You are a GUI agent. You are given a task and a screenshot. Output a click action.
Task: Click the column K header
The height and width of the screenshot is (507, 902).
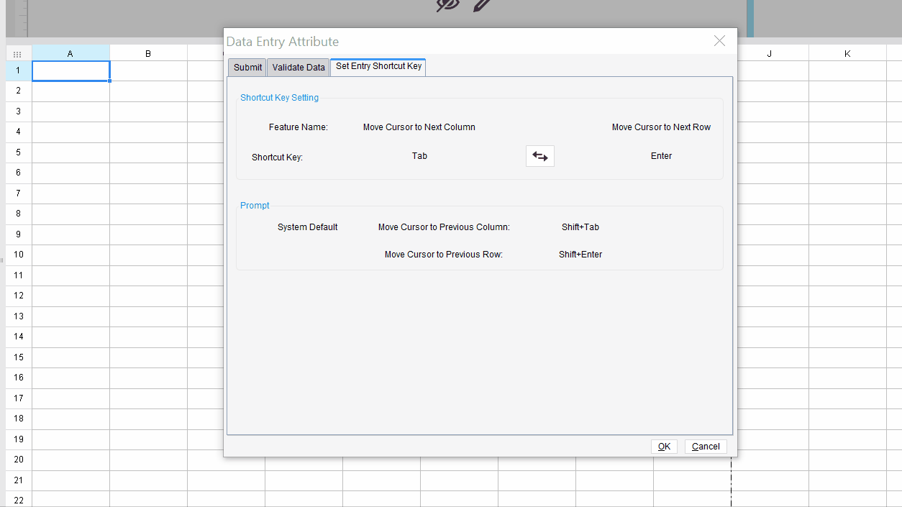(847, 53)
